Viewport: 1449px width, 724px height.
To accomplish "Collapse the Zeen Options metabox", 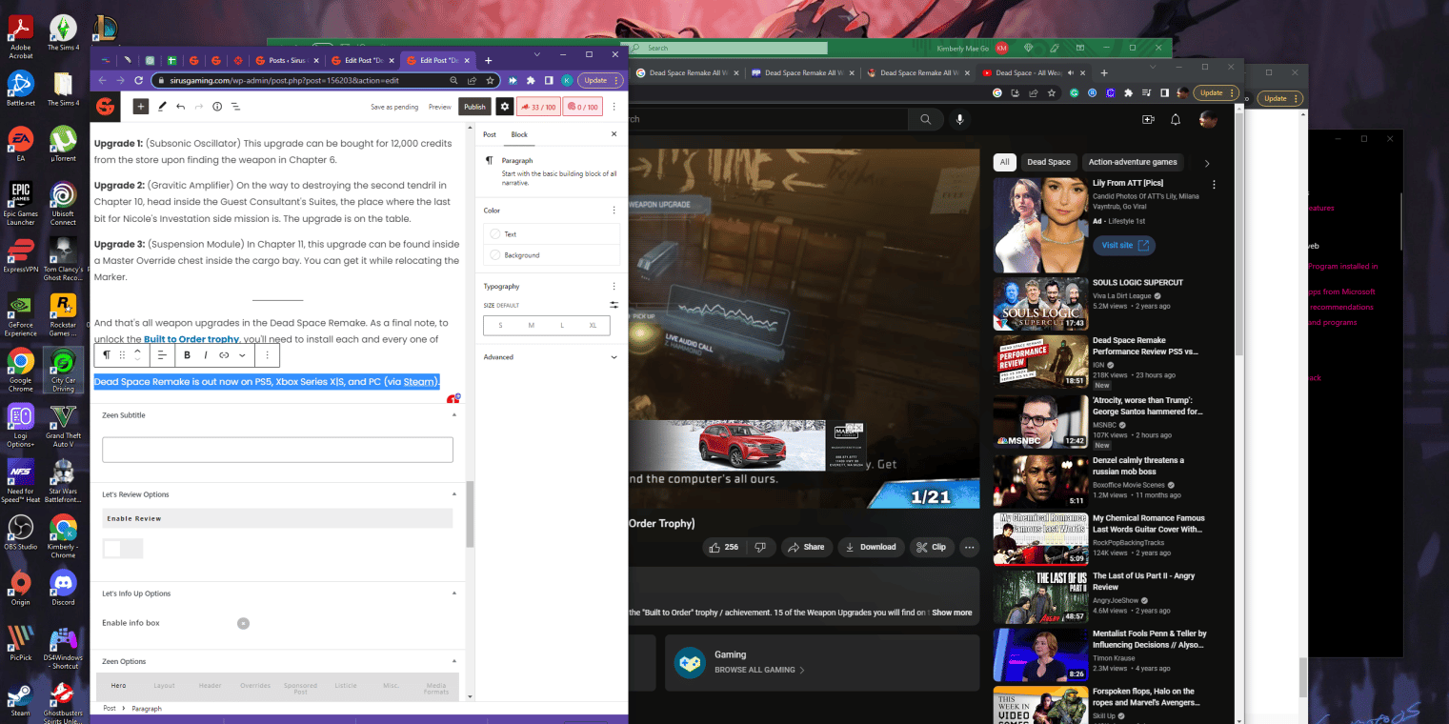I will pos(453,661).
